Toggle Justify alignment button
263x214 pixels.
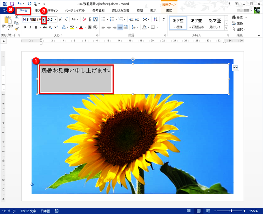[120, 27]
